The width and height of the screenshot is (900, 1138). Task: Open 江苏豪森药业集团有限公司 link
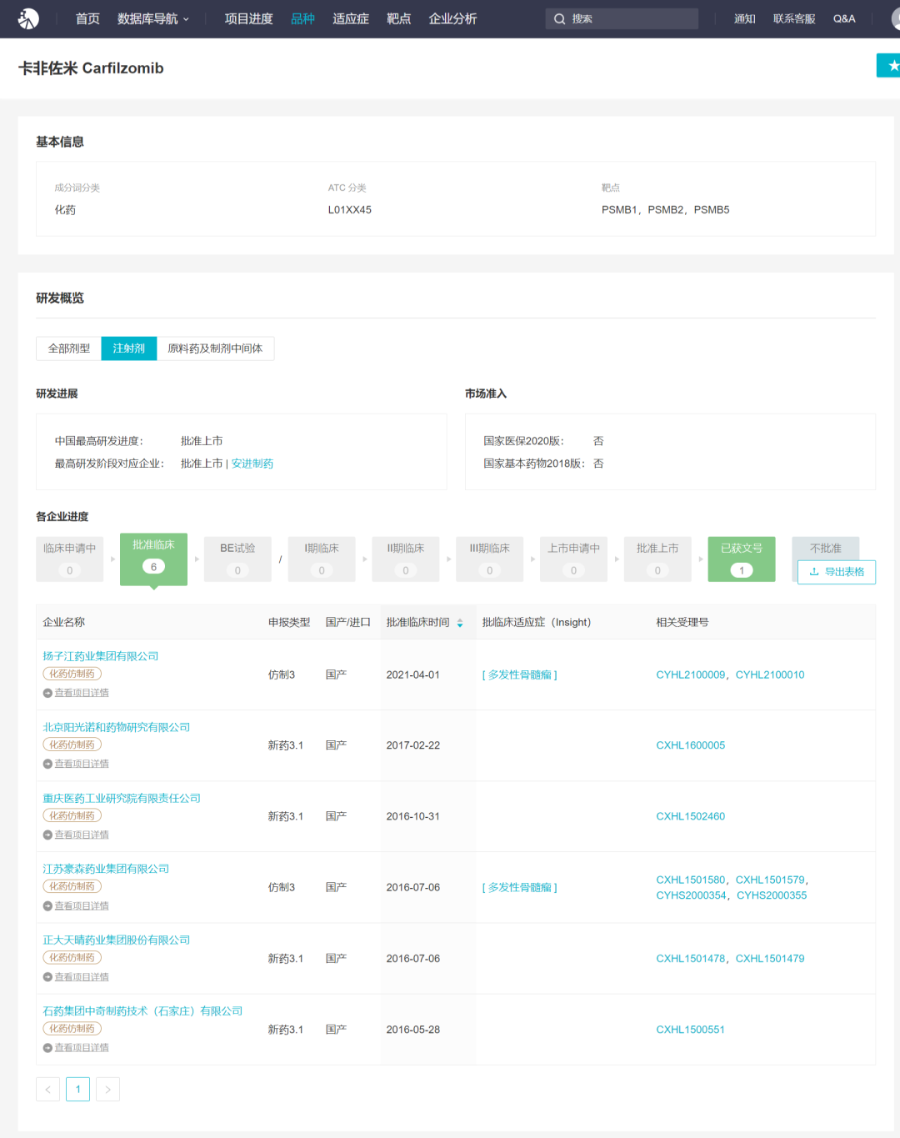coord(106,869)
